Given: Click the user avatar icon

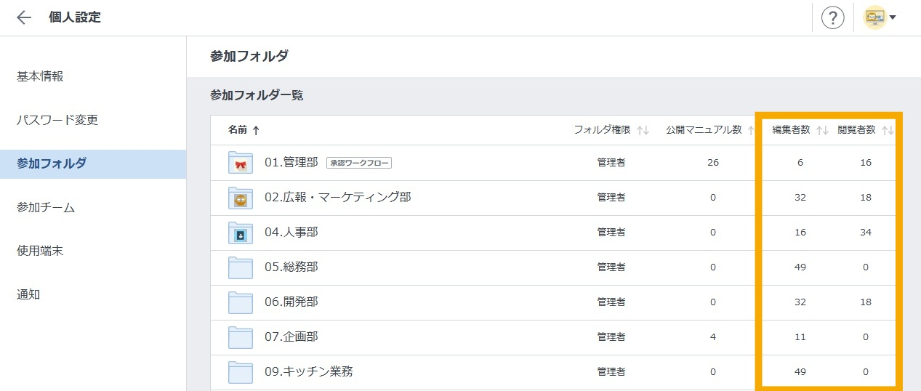Looking at the screenshot, I should click(x=874, y=18).
